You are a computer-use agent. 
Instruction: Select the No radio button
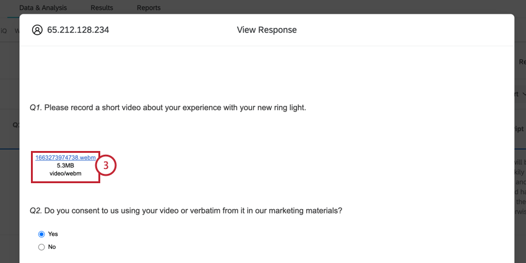[x=41, y=247]
